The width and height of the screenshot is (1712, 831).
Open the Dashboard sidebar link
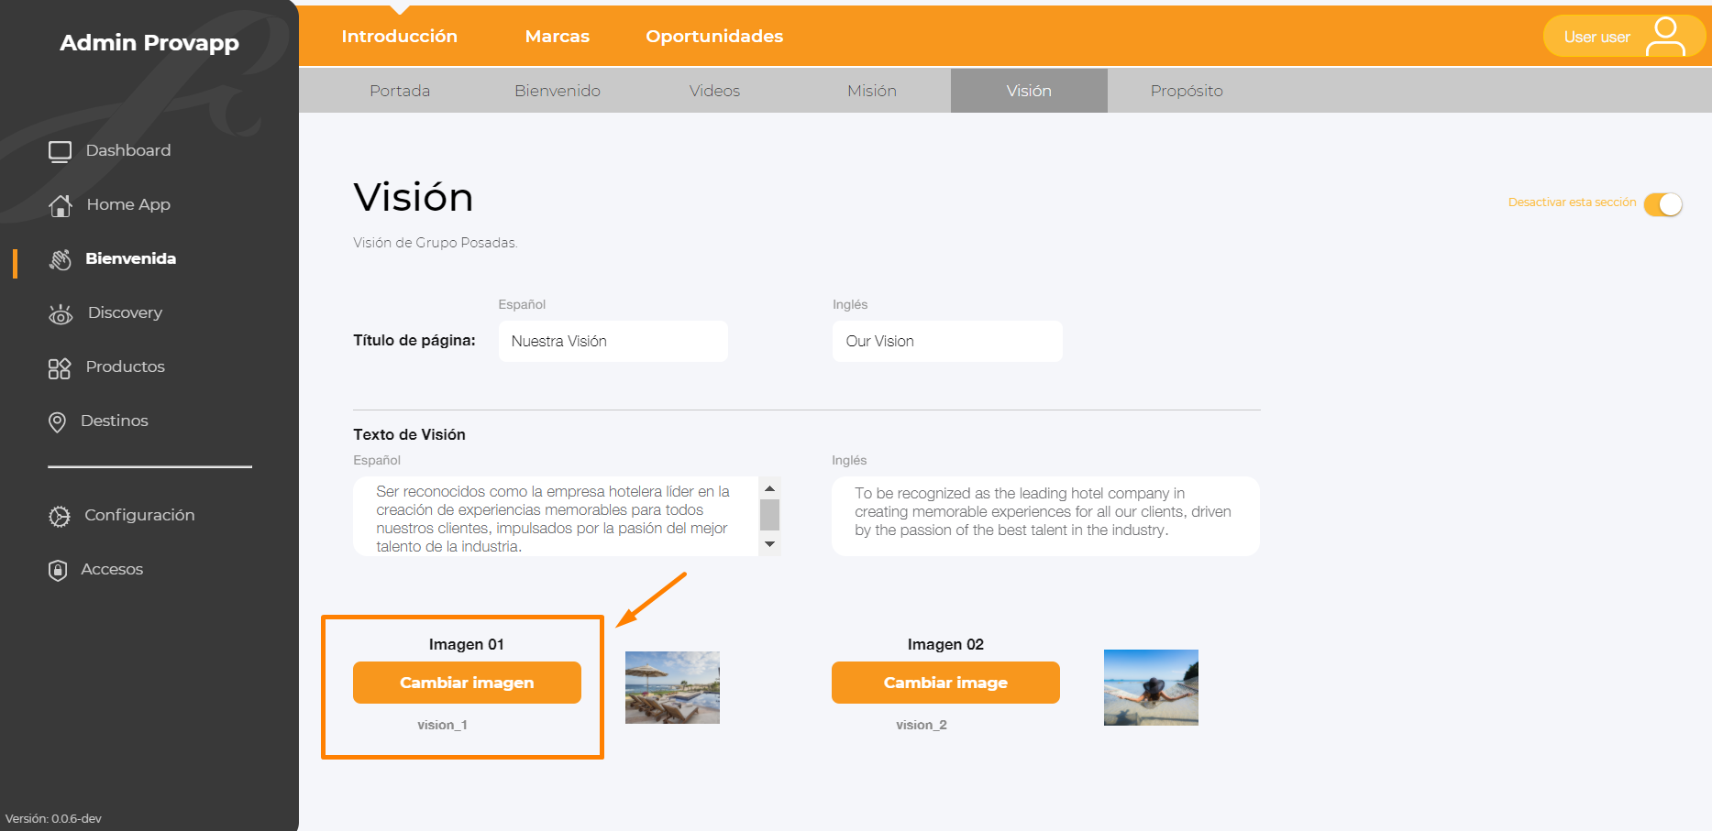click(128, 150)
